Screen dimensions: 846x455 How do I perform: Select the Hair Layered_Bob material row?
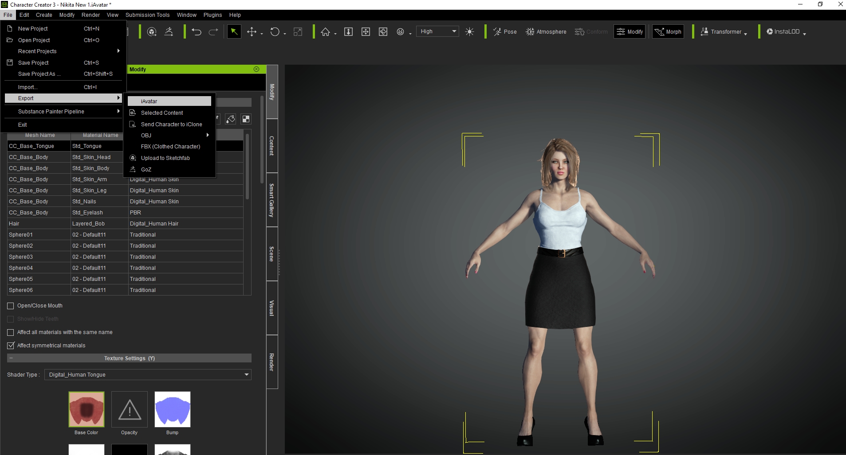pos(125,223)
